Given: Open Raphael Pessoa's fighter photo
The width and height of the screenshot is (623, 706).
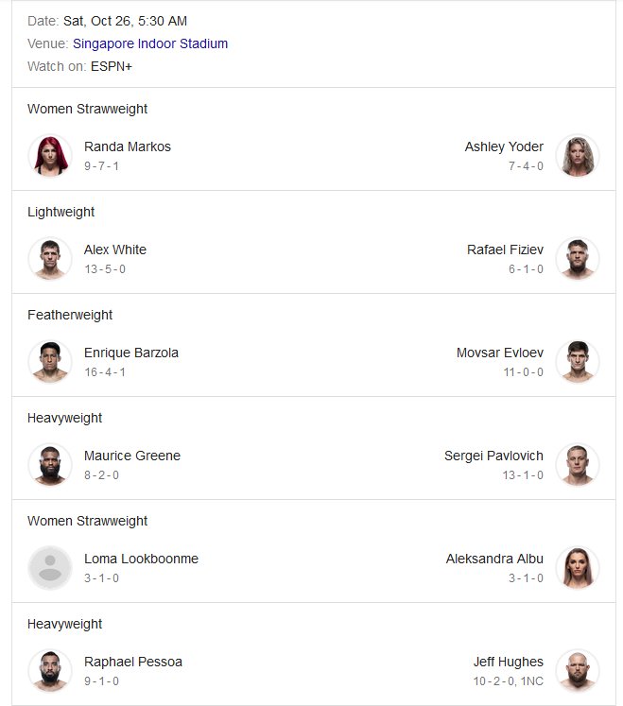Looking at the screenshot, I should click(50, 671).
